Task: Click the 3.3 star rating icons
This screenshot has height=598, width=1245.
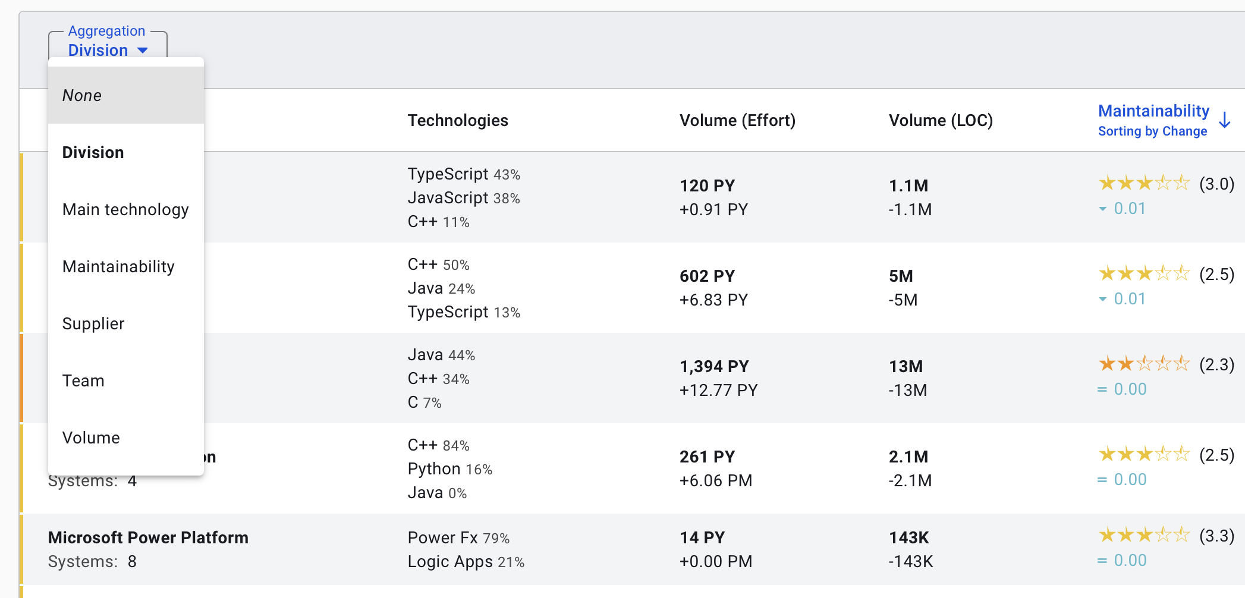Action: point(1143,535)
